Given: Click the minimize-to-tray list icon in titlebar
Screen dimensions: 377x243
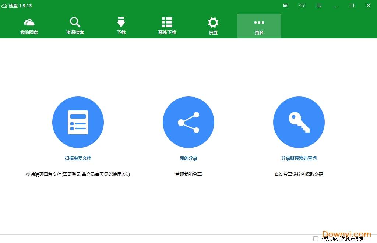Looking at the screenshot, I should [318, 6].
